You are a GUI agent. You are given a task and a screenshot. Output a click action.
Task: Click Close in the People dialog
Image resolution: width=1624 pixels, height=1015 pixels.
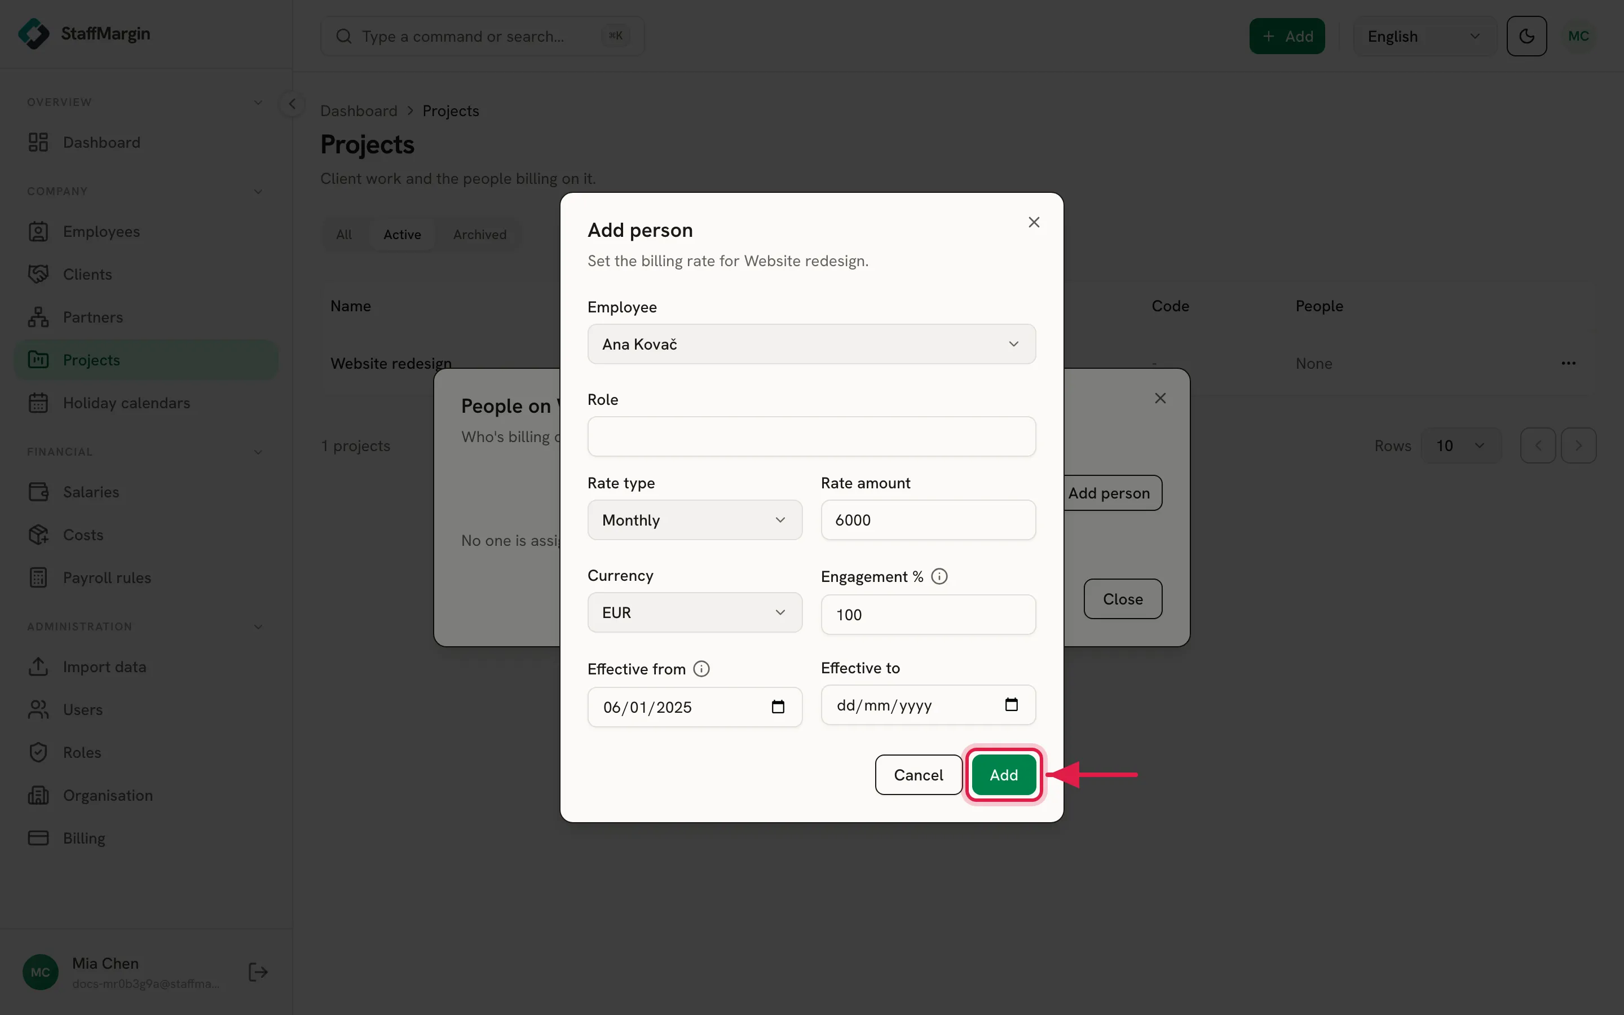1123,599
